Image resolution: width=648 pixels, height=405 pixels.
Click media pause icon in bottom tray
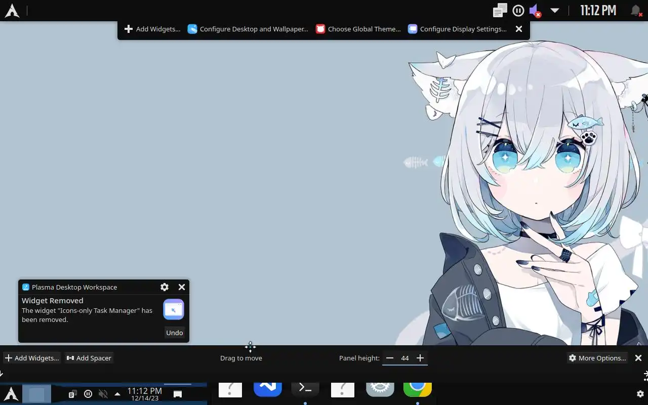click(88, 394)
